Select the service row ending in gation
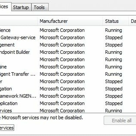 (x=68, y=89)
